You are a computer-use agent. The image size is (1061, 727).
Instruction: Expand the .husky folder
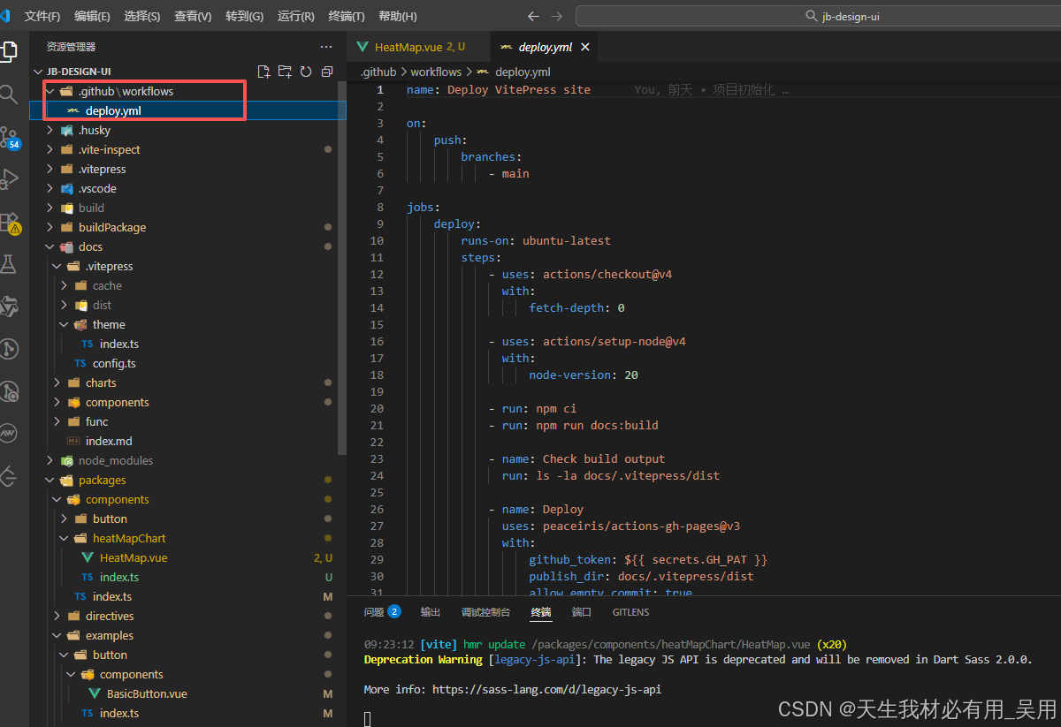(x=50, y=130)
